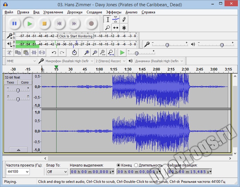Select the Draw pencil tool
The width and height of the screenshot is (240, 187).
pyautogui.click(x=124, y=19)
